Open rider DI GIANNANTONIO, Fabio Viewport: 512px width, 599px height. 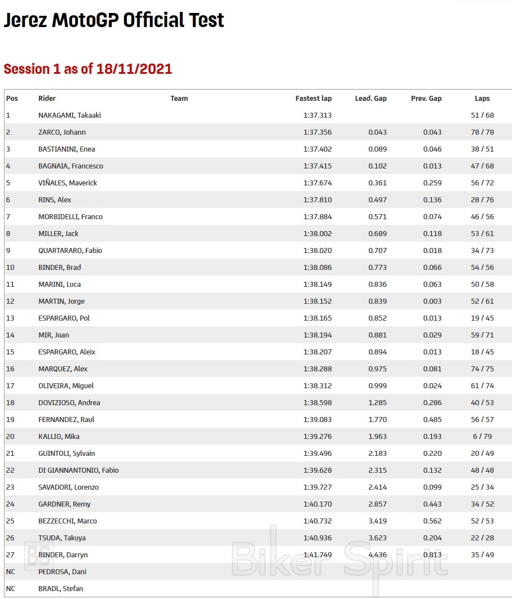78,470
